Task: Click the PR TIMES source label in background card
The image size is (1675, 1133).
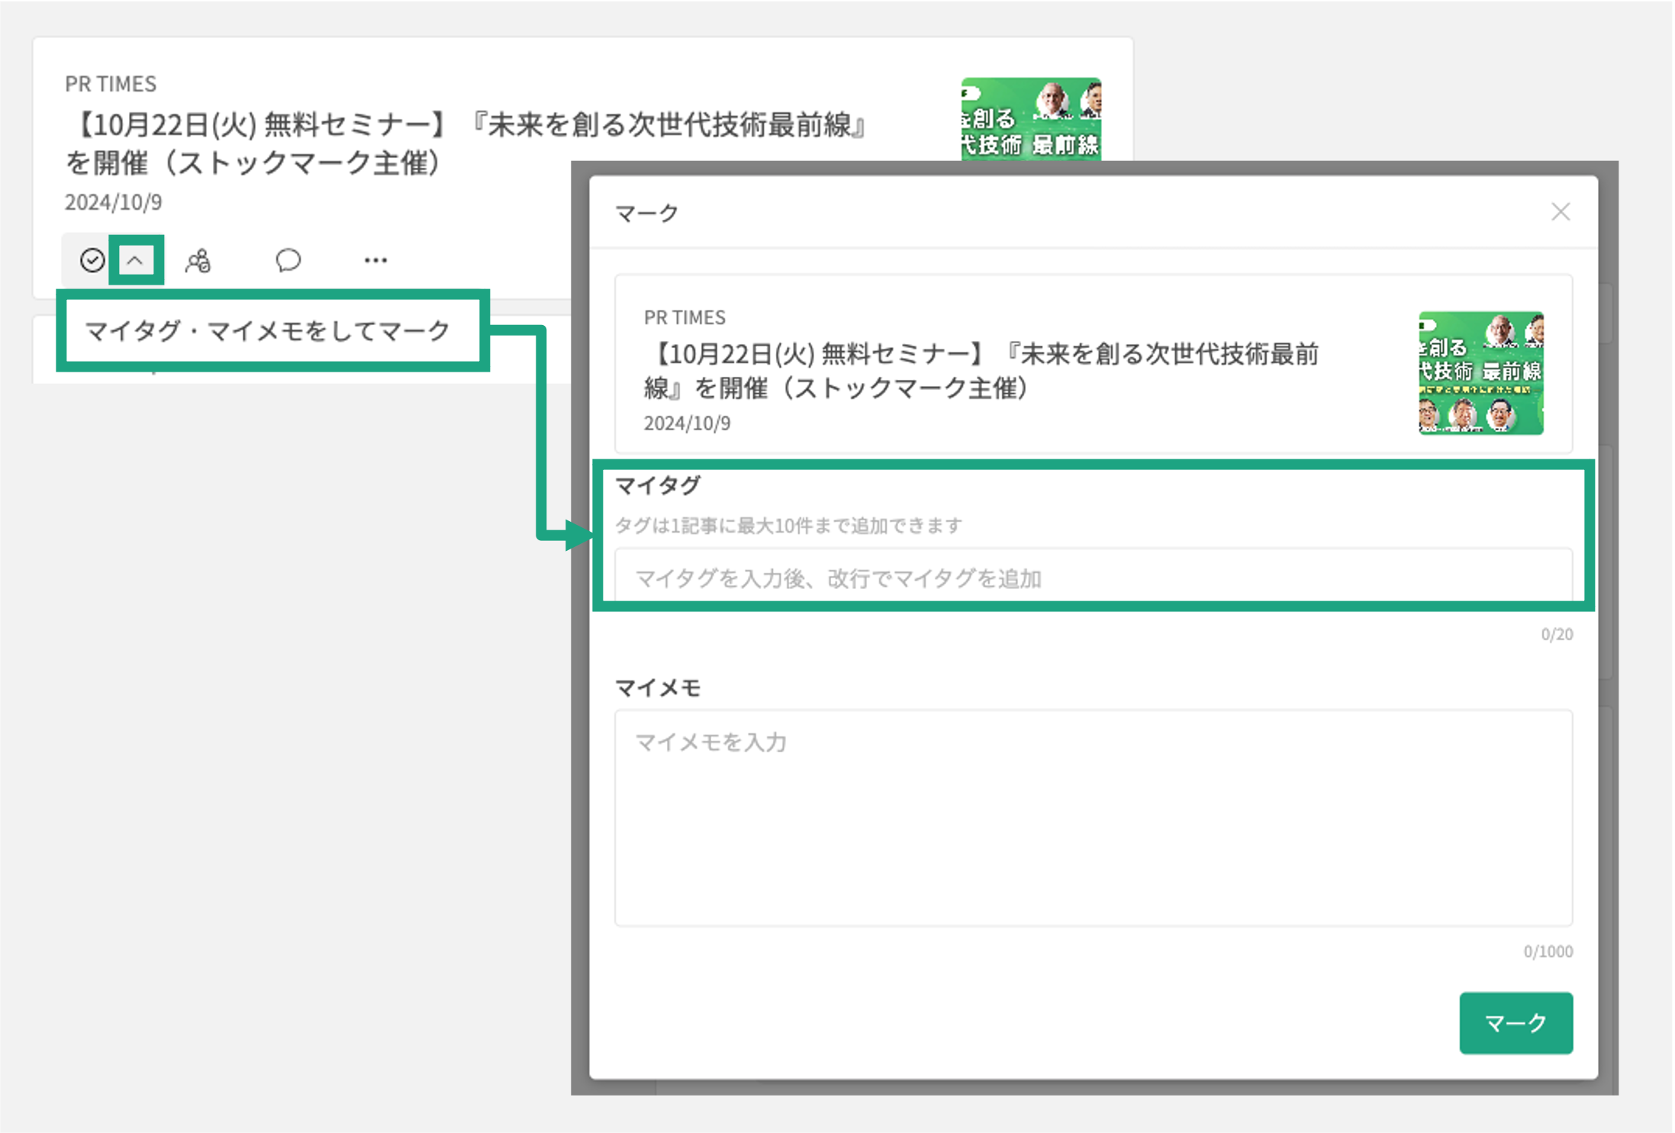Action: [111, 83]
